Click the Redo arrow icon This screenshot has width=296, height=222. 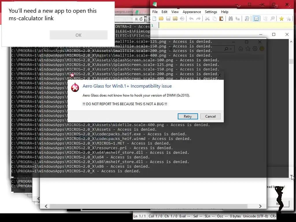point(198,18)
